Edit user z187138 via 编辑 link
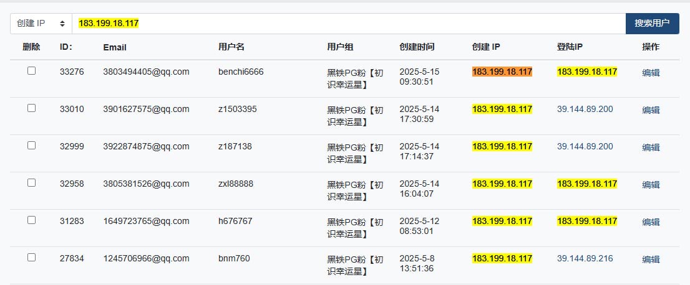Viewport: 690px width, 285px height. (x=651, y=147)
